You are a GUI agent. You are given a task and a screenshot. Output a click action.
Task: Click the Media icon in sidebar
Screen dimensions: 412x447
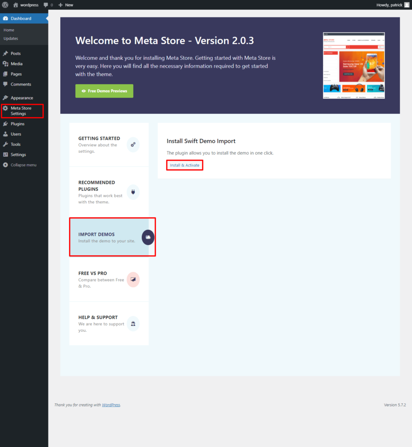pos(5,64)
